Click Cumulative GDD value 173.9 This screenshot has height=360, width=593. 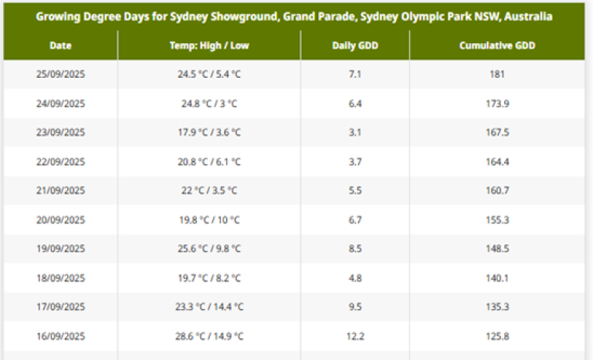click(x=497, y=103)
